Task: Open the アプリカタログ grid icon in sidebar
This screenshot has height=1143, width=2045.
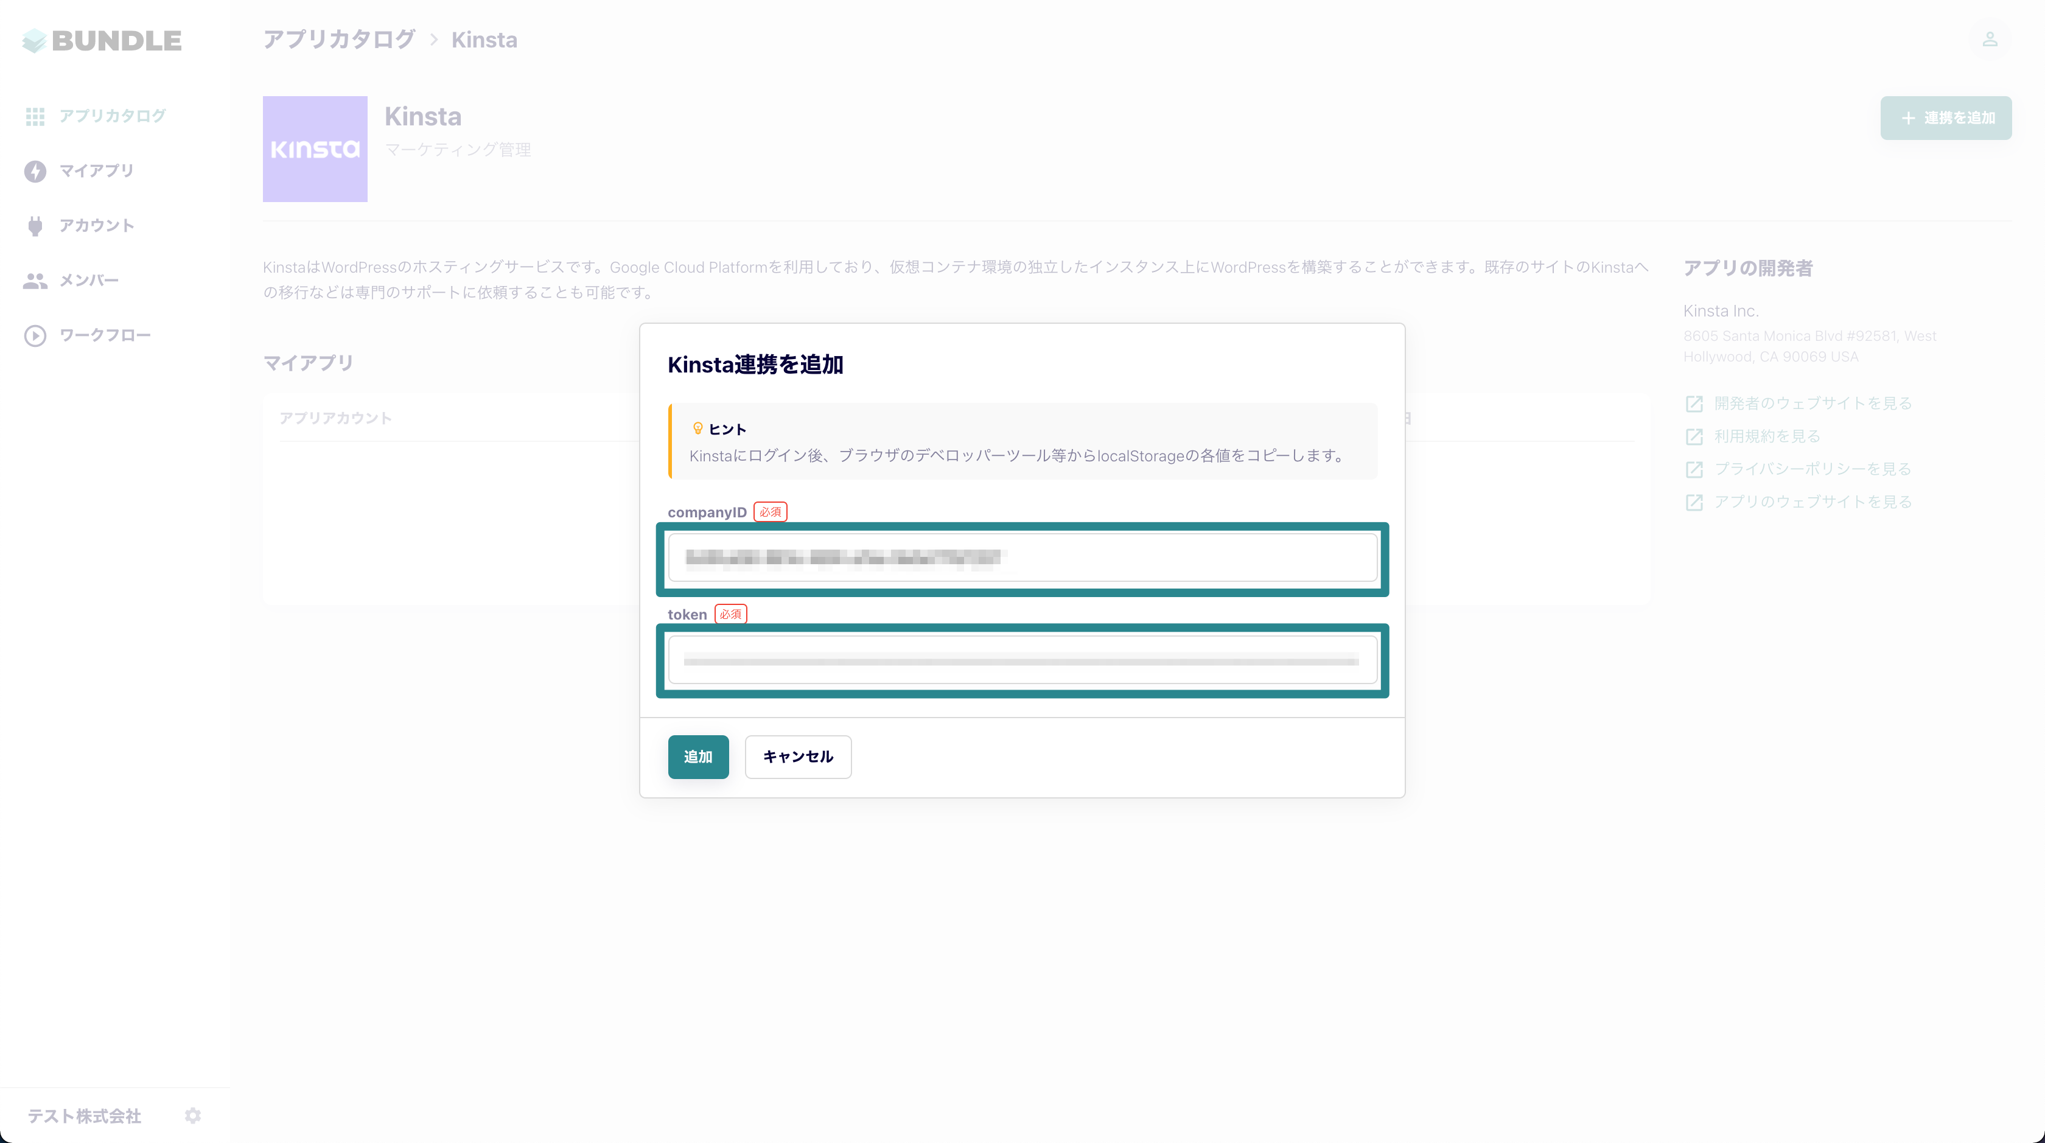Action: [35, 116]
